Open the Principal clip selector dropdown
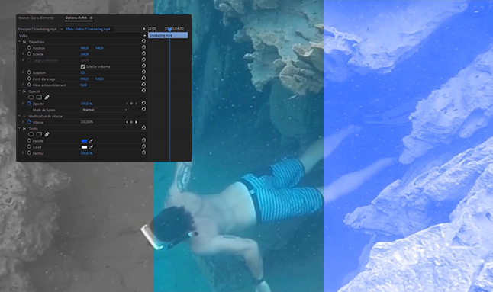Viewport: 493px width, 292px height. (62, 29)
